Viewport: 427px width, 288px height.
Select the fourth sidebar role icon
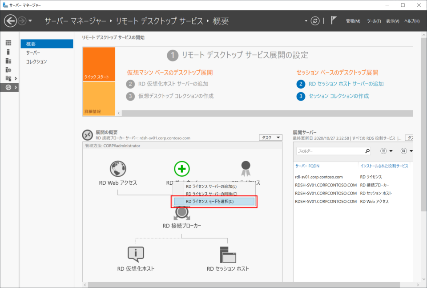point(8,70)
